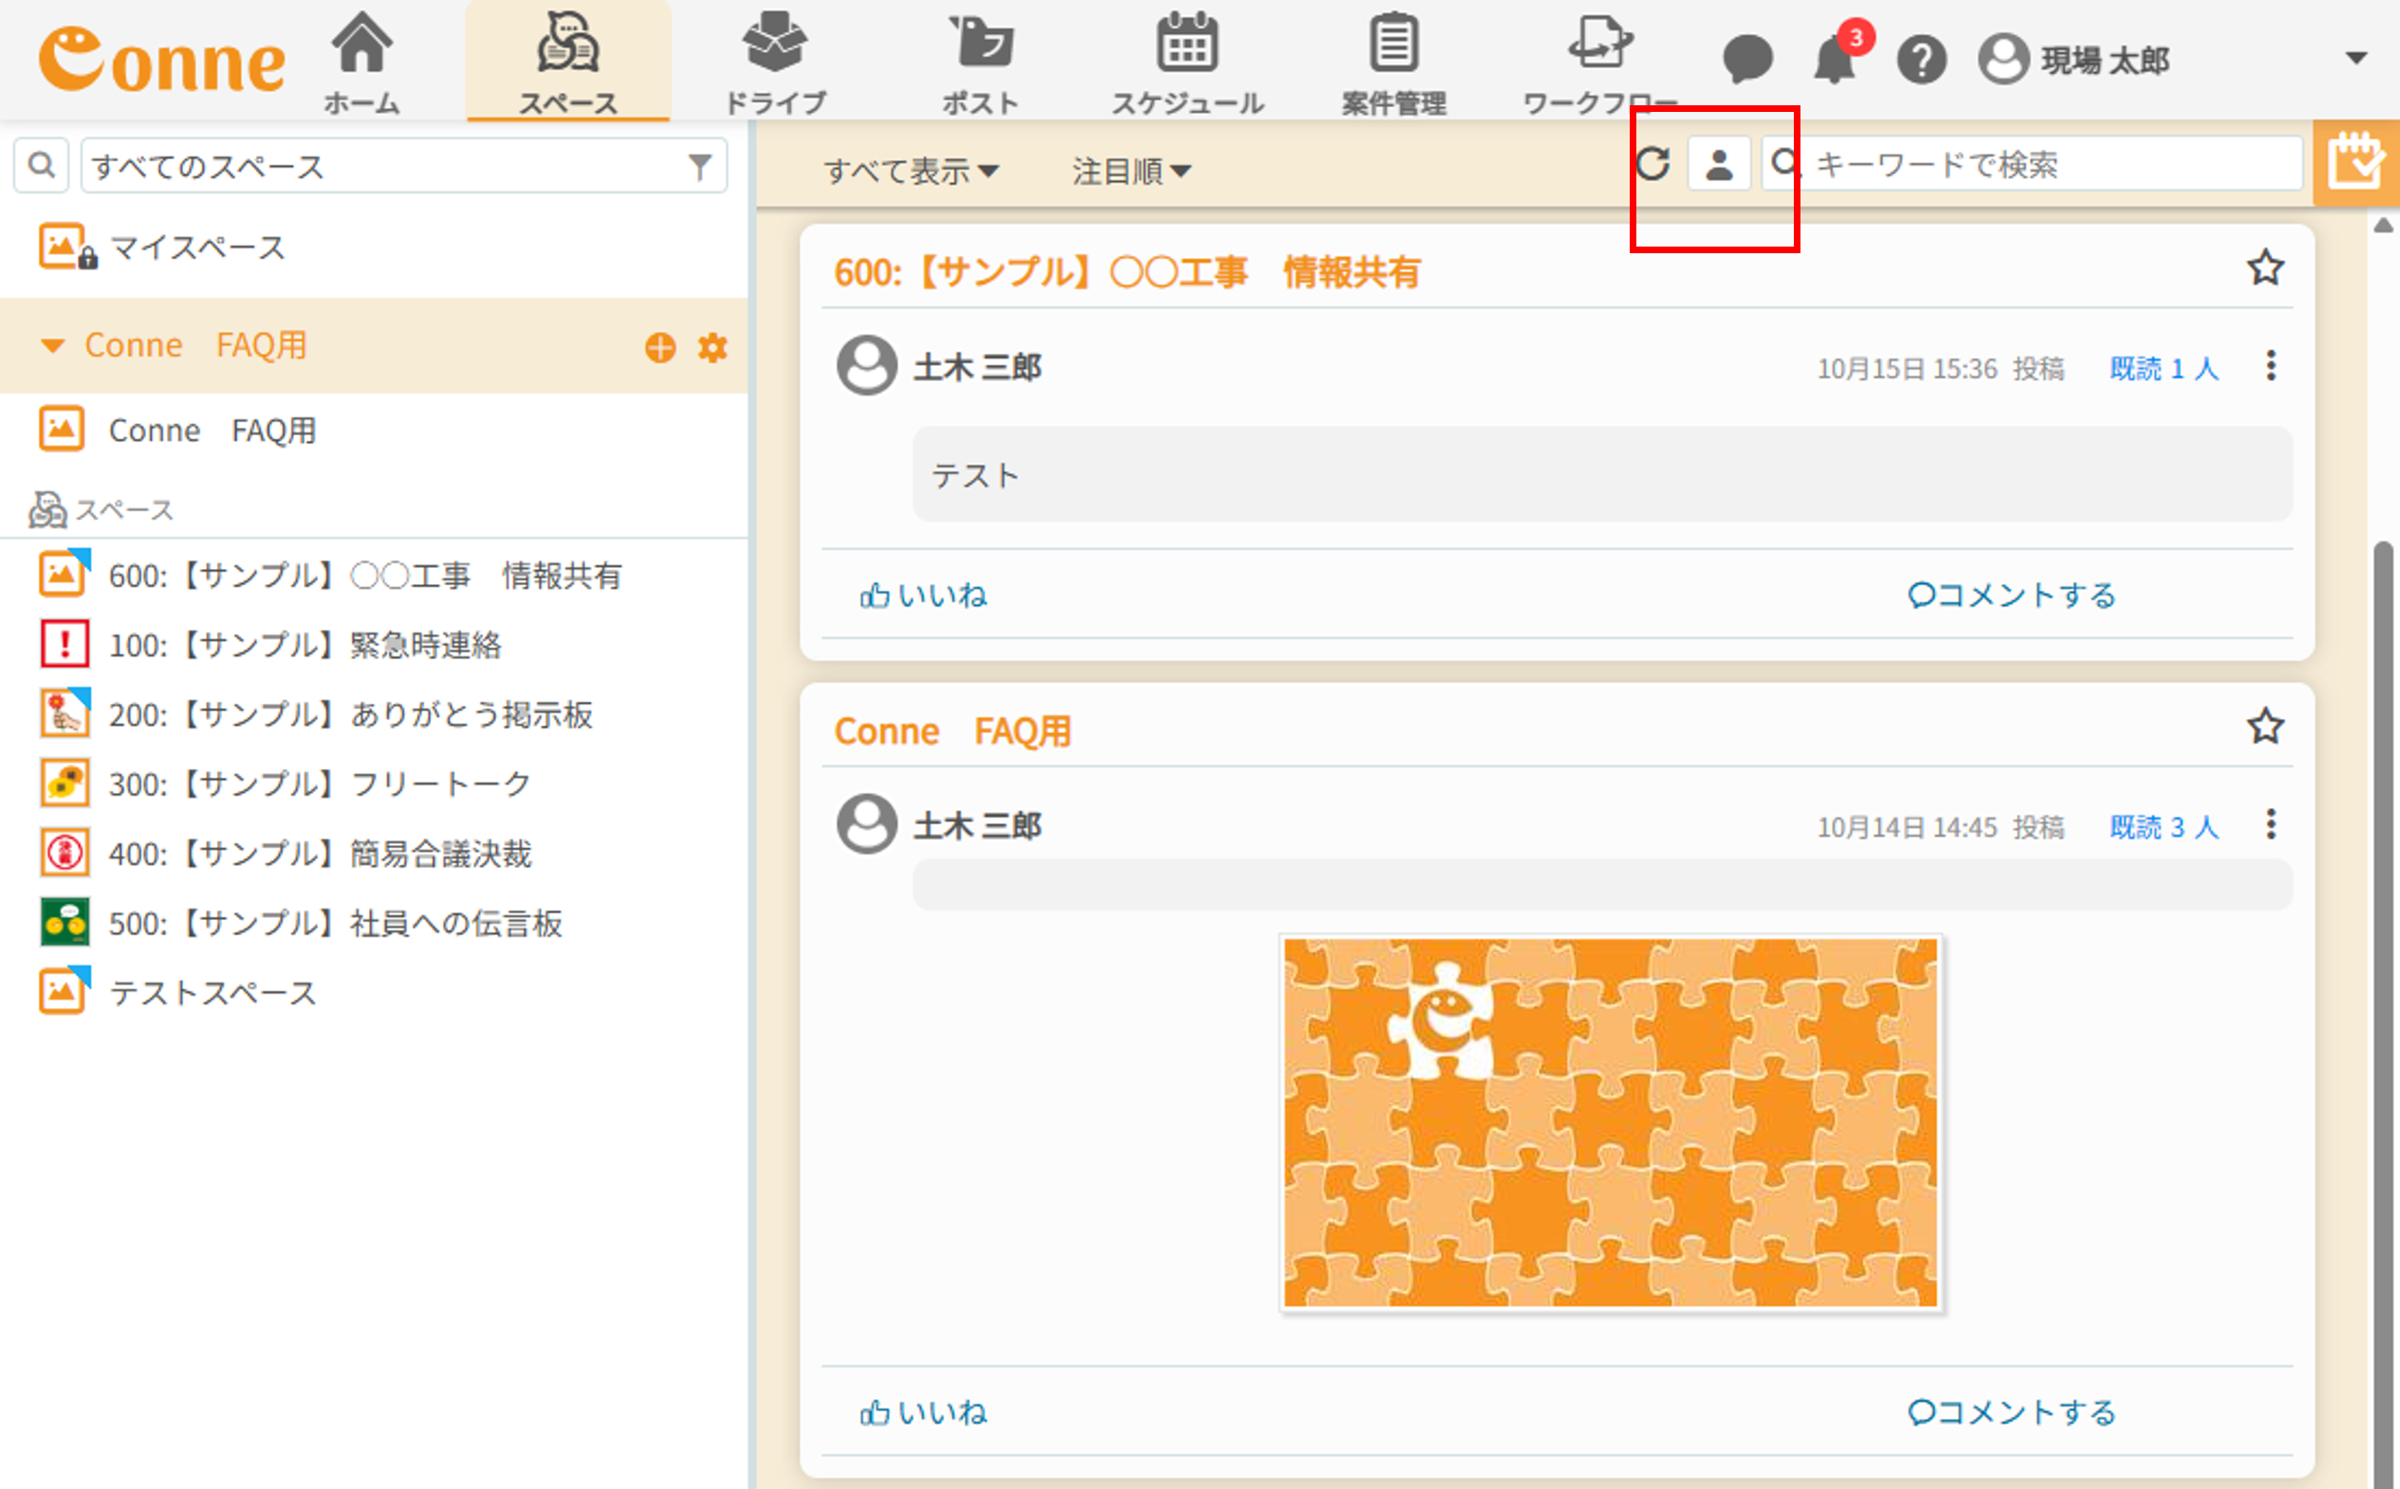Click the refresh feed icon
The height and width of the screenshot is (1489, 2400).
point(1653,163)
